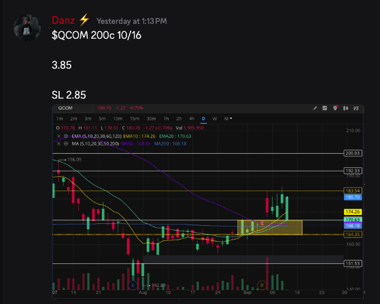
Task: Click the D dividend marker on timeline
Action: (x=262, y=285)
